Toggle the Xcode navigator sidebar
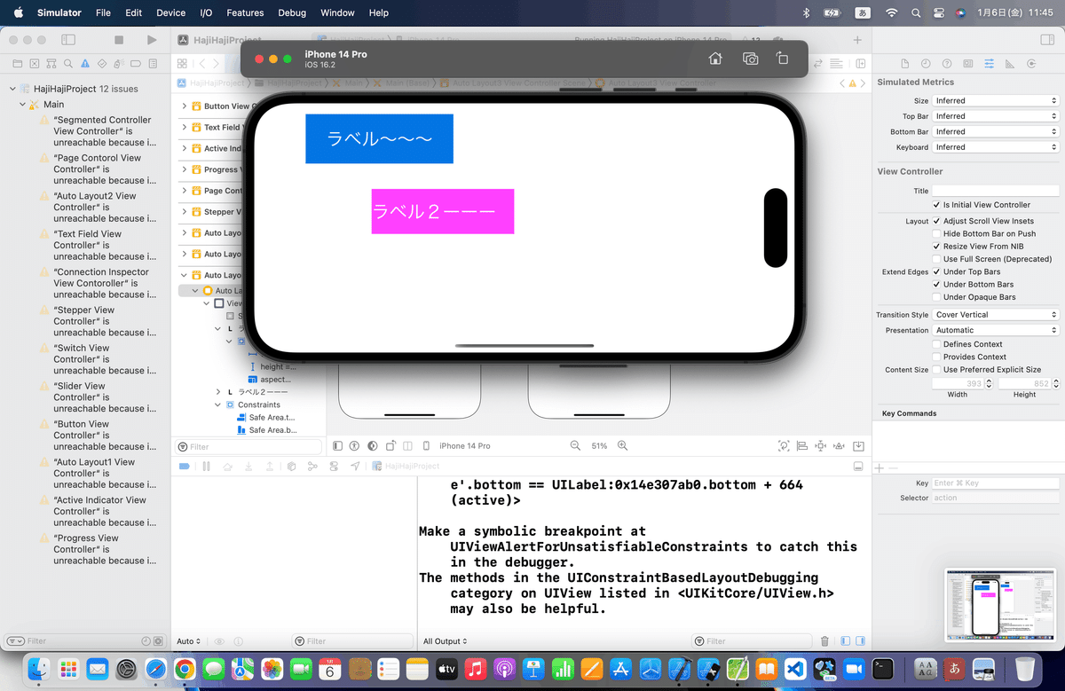1065x691 pixels. coord(68,40)
